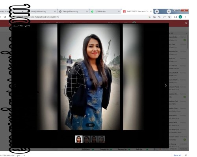Open the downloaded PLATINUM BASIC pdf file
197x157 pixels.
coord(10,155)
